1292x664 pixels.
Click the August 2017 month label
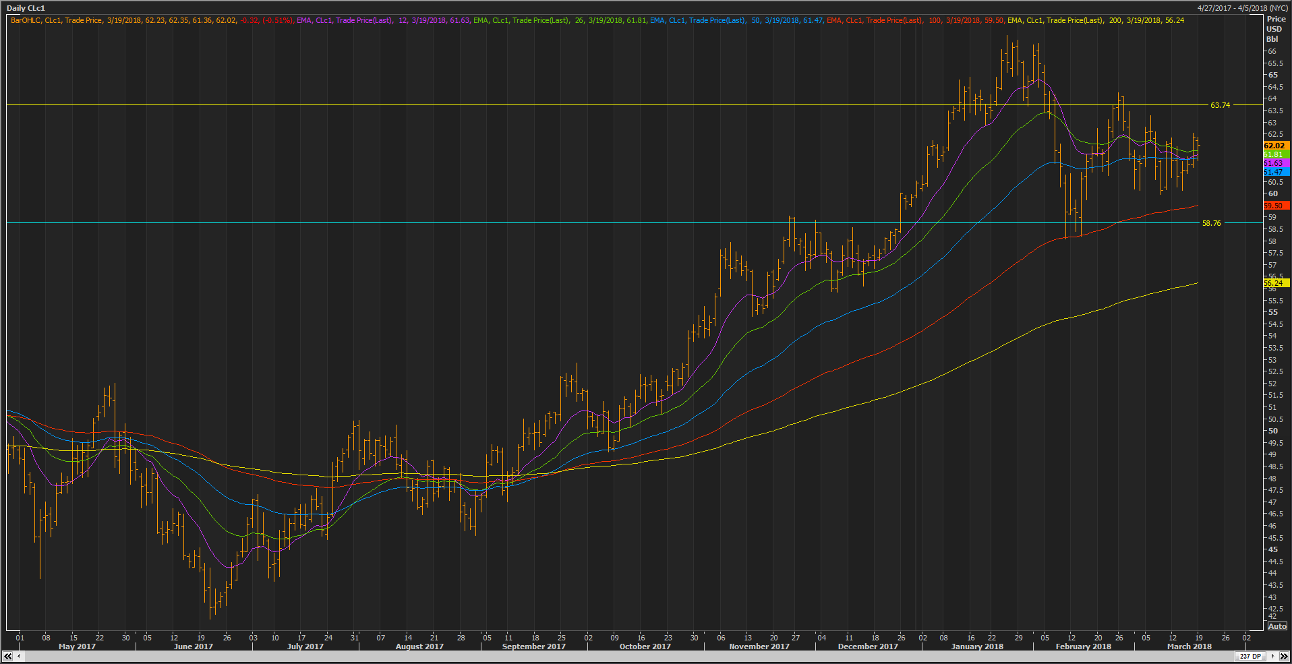[x=419, y=646]
